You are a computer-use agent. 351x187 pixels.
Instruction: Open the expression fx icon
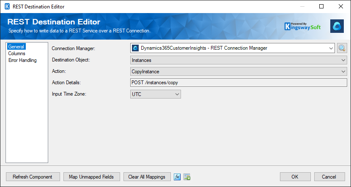point(177,177)
